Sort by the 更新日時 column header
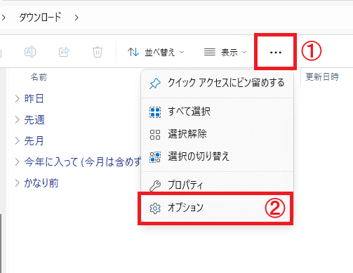The image size is (353, 273). pos(322,77)
